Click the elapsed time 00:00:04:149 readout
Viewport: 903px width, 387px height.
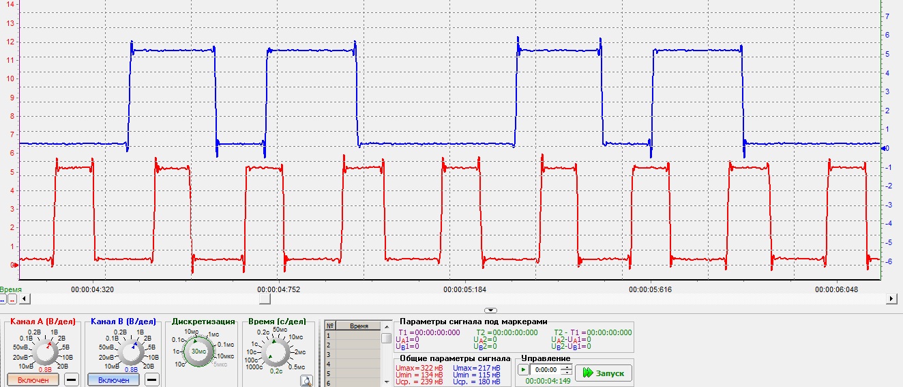(x=548, y=381)
